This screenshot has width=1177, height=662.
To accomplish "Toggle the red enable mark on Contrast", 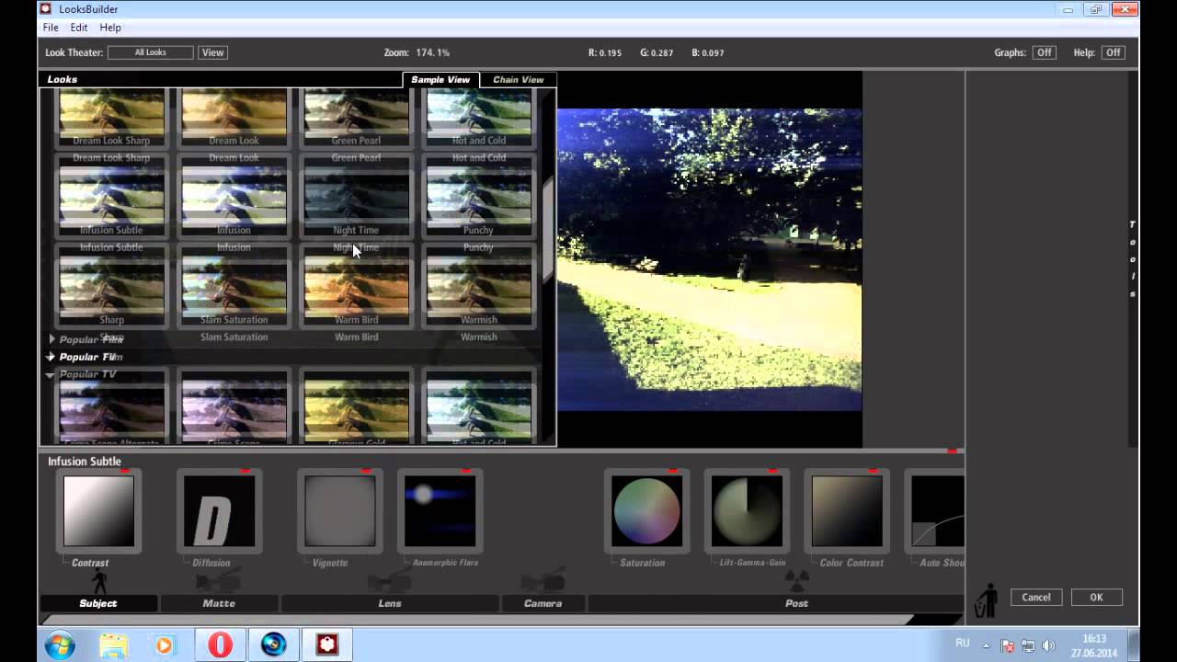I will (x=124, y=471).
